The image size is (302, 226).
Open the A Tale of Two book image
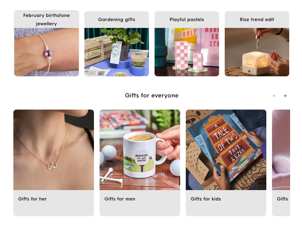click(226, 150)
